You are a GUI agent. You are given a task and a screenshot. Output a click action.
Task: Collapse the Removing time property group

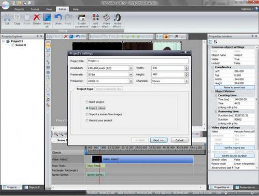pos(216,111)
